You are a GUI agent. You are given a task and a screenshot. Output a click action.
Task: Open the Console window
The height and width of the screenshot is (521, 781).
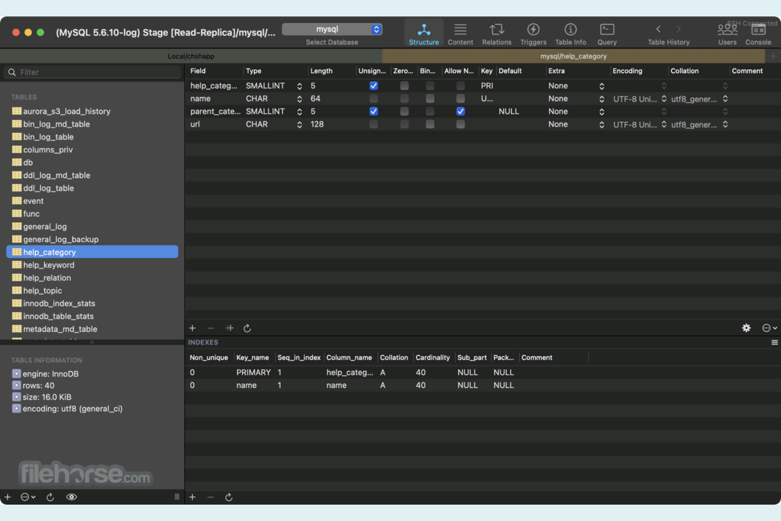[758, 34]
